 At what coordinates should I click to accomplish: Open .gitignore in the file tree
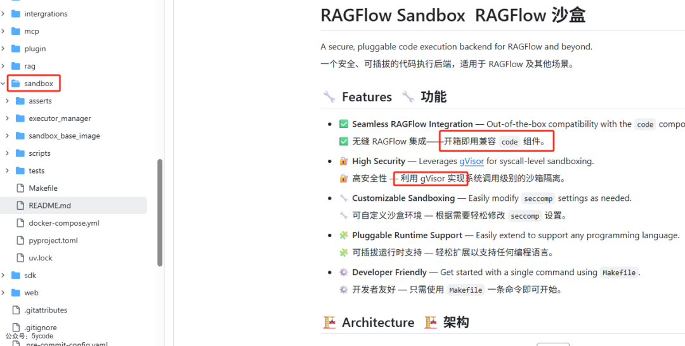[x=41, y=327]
